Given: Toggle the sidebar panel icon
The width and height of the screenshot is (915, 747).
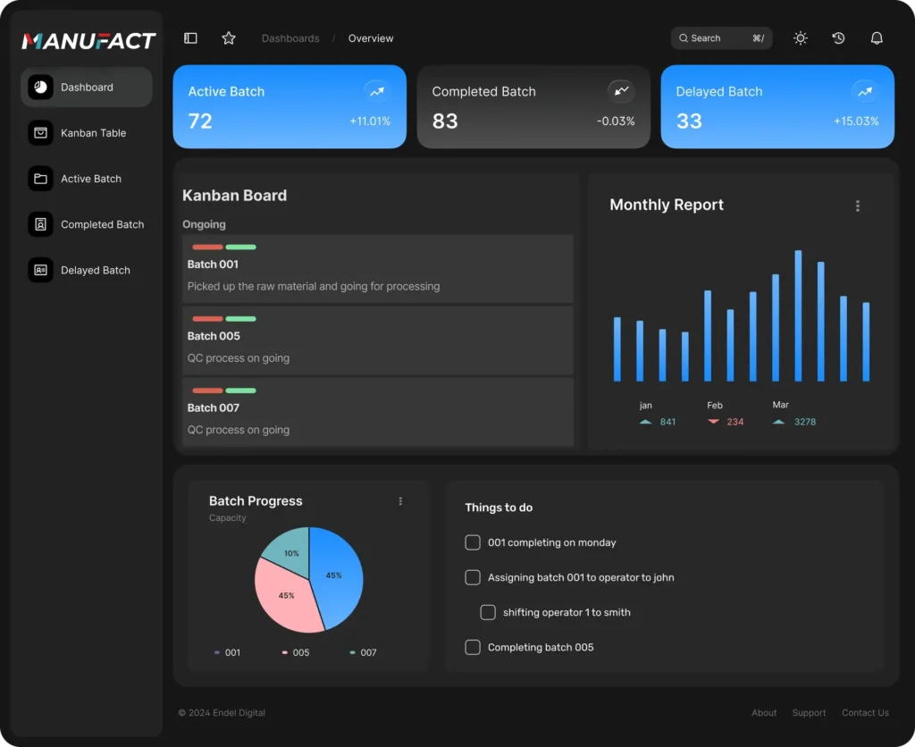Looking at the screenshot, I should pos(190,38).
